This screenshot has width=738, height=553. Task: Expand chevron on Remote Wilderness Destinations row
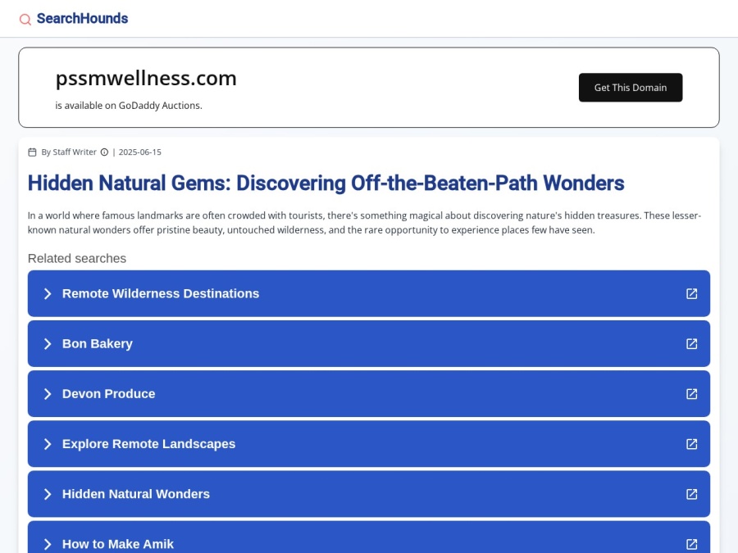coord(47,293)
